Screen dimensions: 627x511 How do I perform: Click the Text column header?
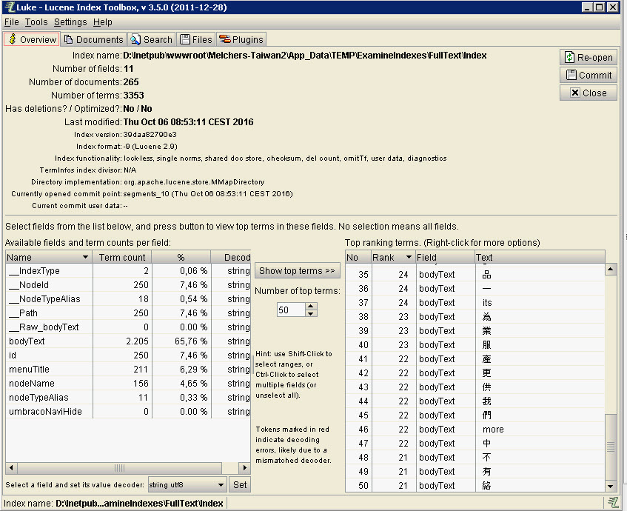click(x=540, y=257)
